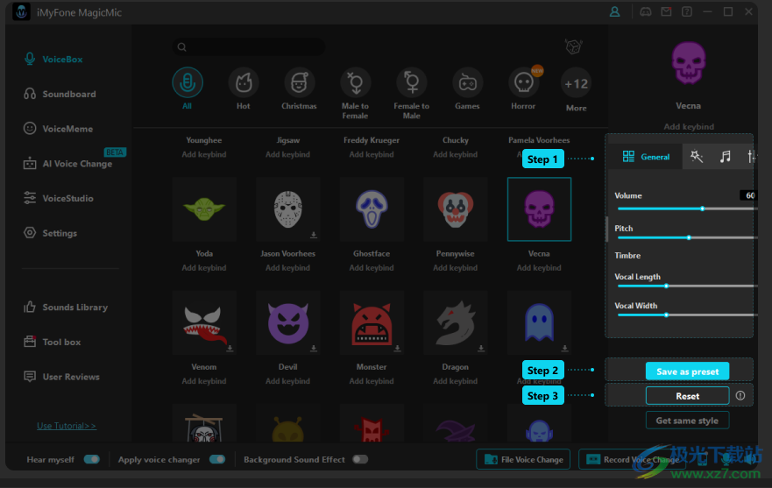Toggle the Hear myself switch

click(91, 459)
